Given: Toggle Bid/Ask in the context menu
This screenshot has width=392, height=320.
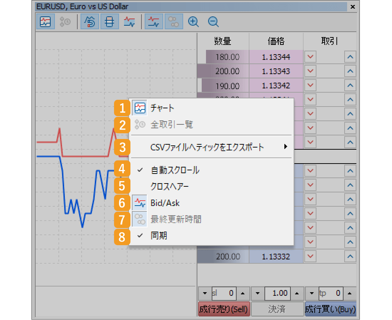Looking at the screenshot, I should (x=211, y=203).
